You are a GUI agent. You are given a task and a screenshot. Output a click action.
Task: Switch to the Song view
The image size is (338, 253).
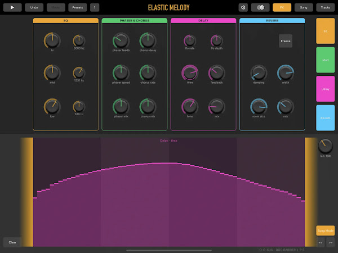click(304, 7)
